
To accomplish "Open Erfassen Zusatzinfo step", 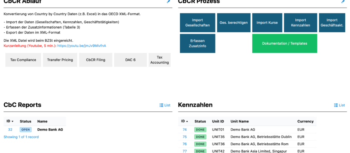I will coord(198,43).
